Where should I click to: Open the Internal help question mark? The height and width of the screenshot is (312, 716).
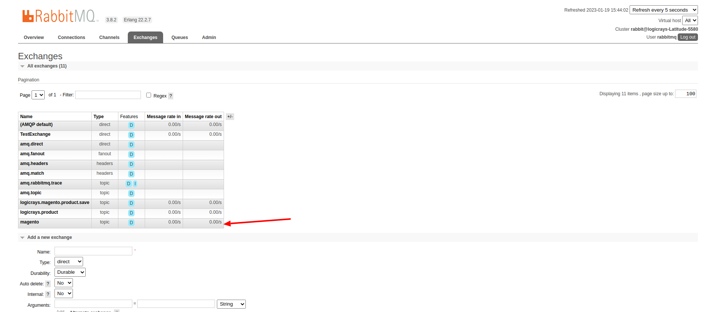[48, 294]
